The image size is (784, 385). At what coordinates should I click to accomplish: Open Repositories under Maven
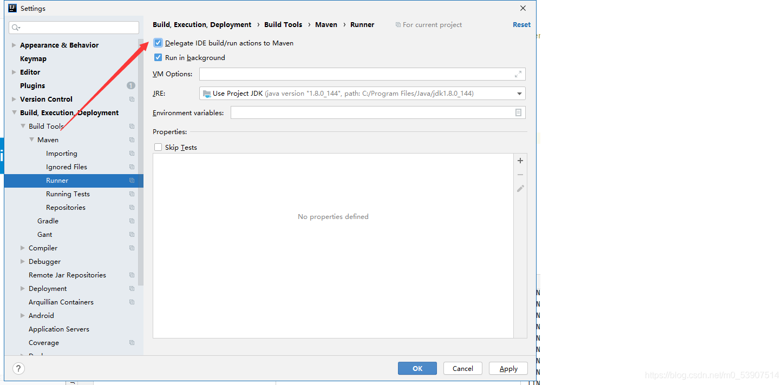pyautogui.click(x=66, y=208)
